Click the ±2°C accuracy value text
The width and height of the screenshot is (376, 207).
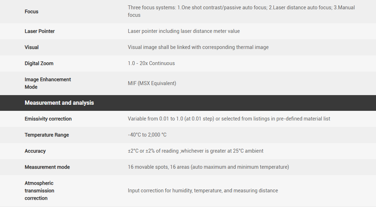196,151
